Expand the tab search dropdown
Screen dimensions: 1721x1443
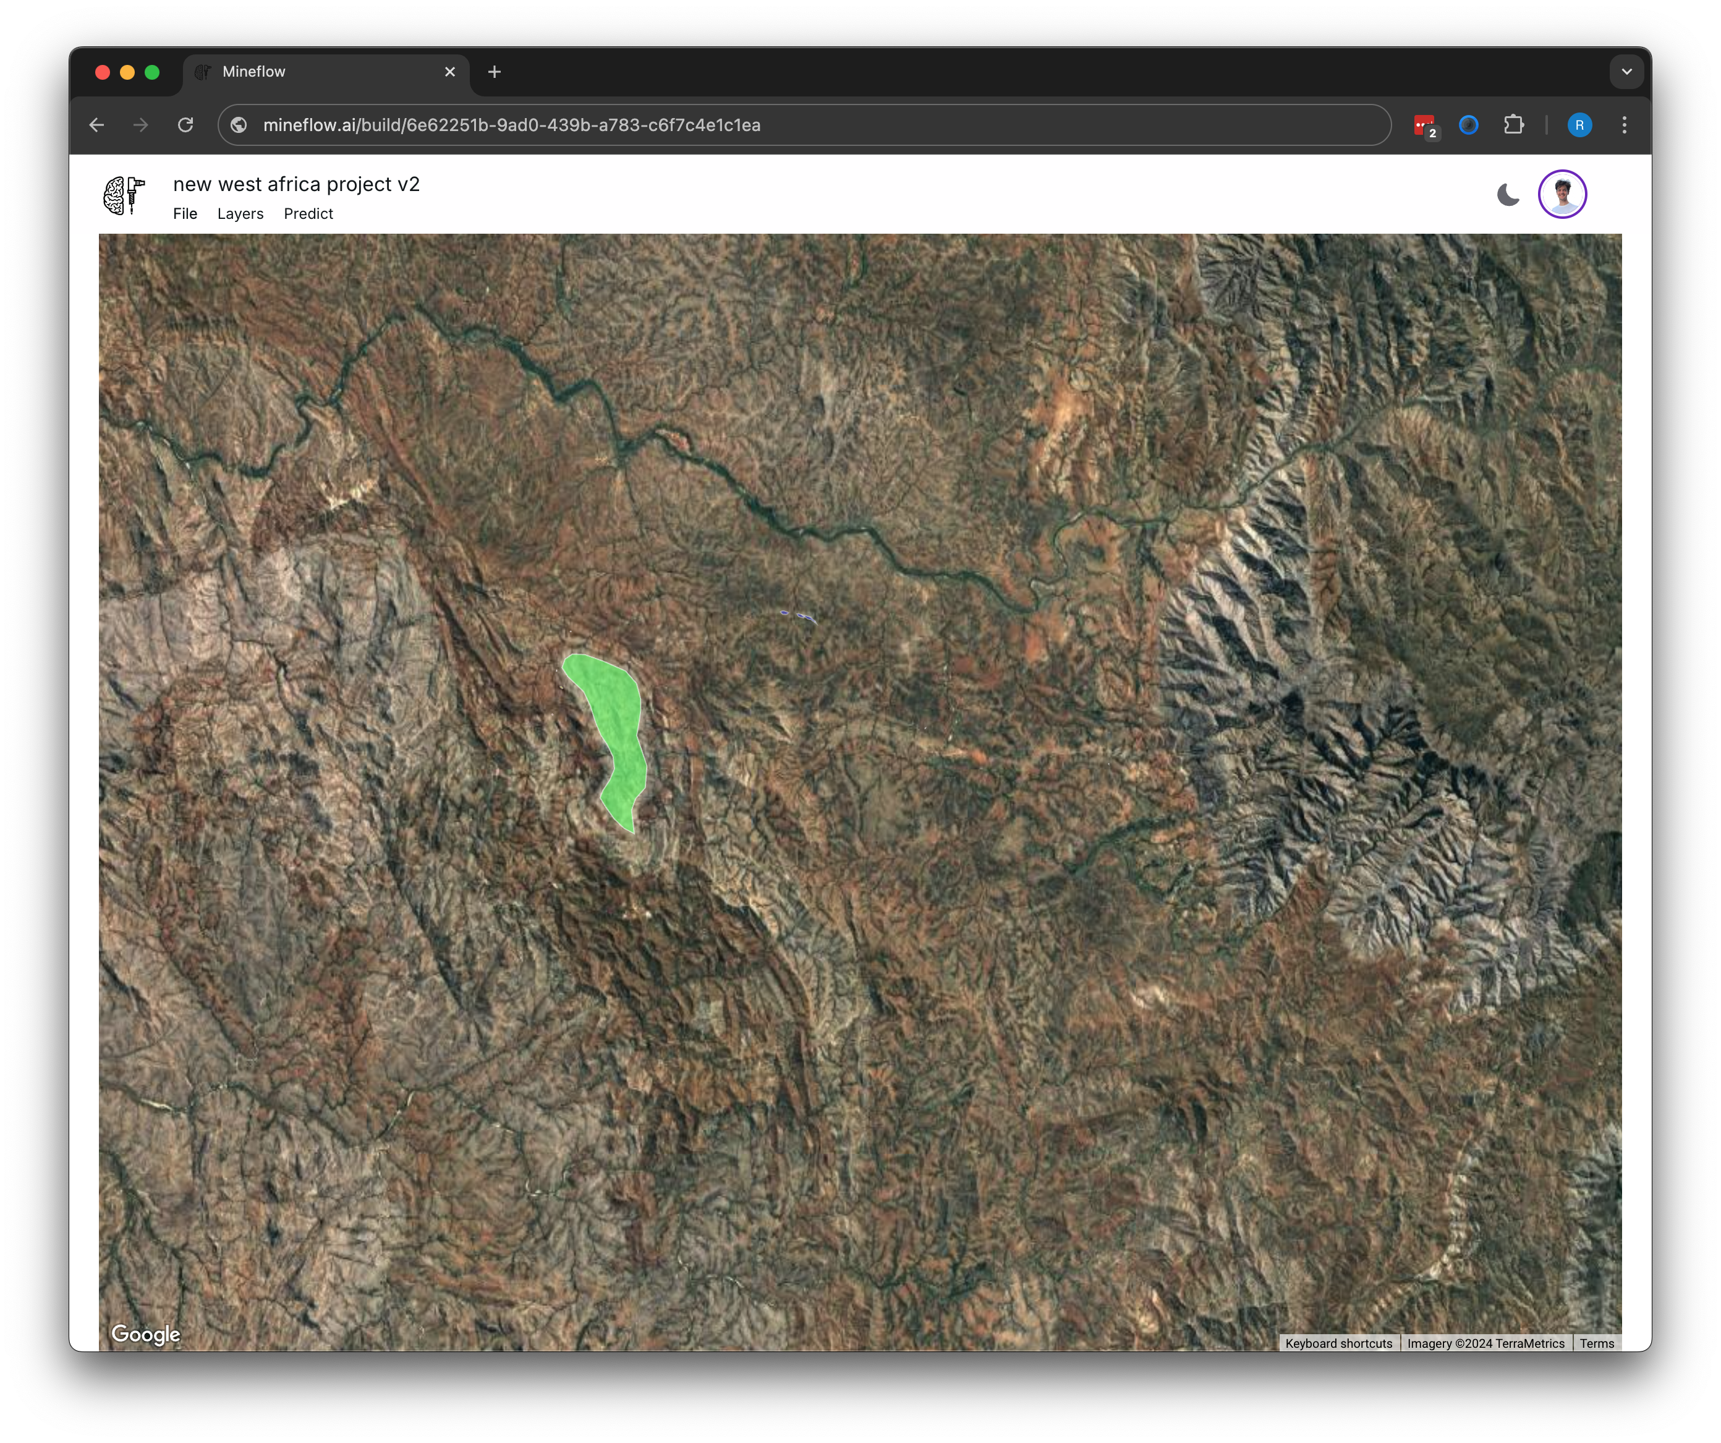(1627, 72)
